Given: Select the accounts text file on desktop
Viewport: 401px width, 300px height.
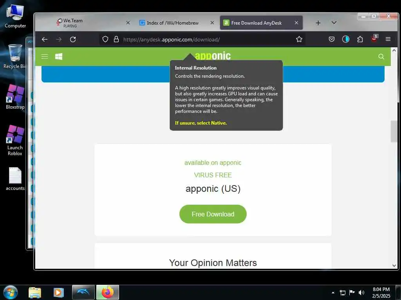Looking at the screenshot, I should (15, 179).
